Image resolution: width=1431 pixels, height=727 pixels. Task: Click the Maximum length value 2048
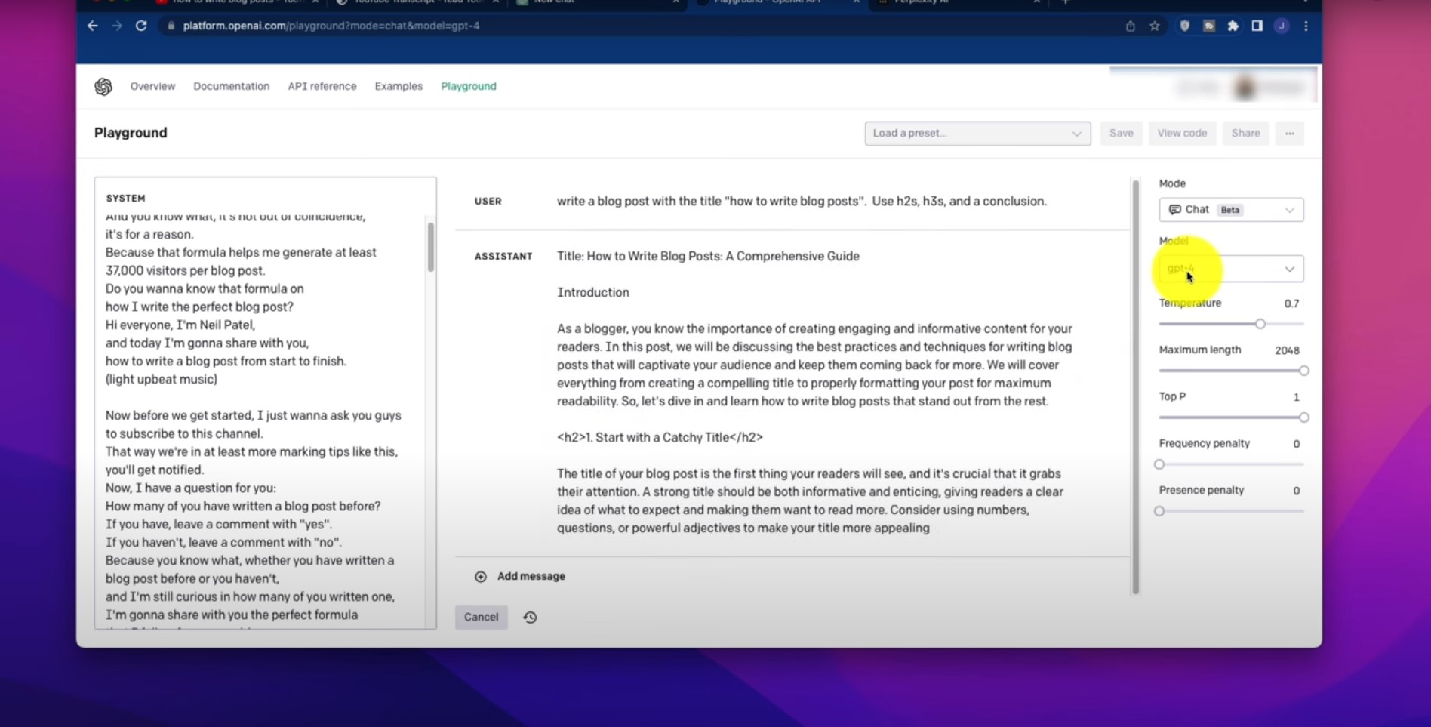click(1287, 350)
